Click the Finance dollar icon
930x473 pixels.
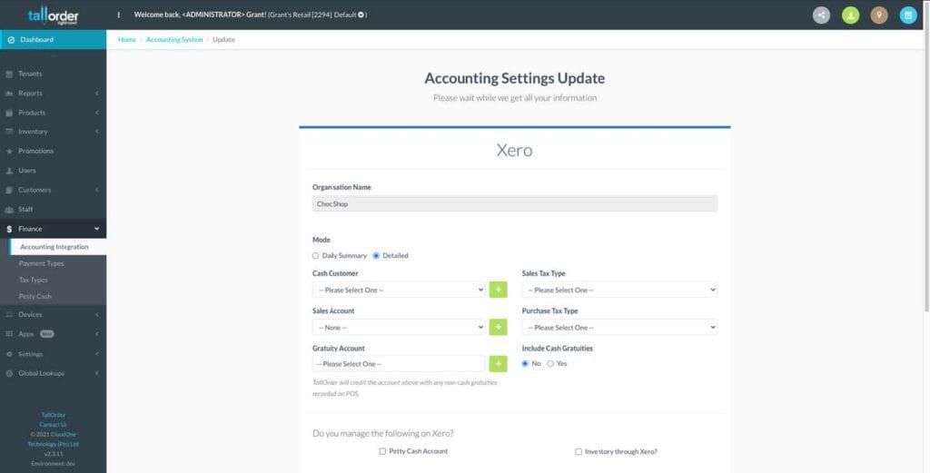9,229
